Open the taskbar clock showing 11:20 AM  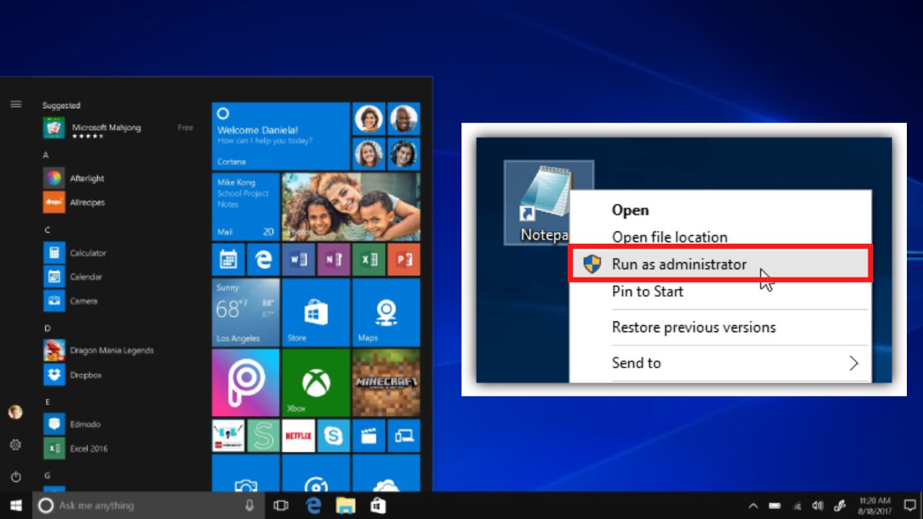pos(873,505)
